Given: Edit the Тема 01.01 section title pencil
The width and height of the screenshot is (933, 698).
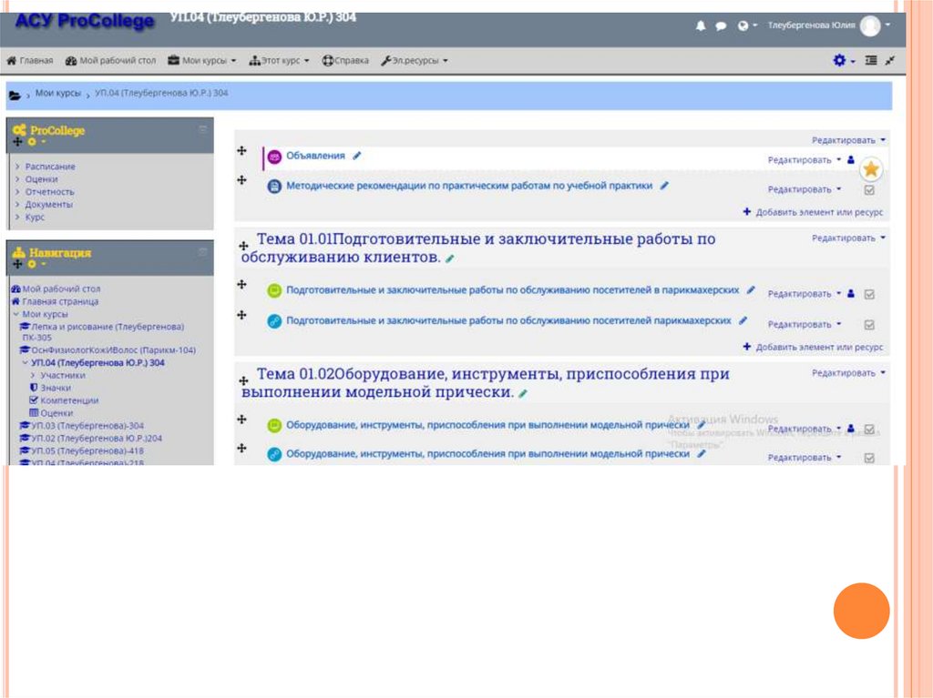Looking at the screenshot, I should click(450, 258).
